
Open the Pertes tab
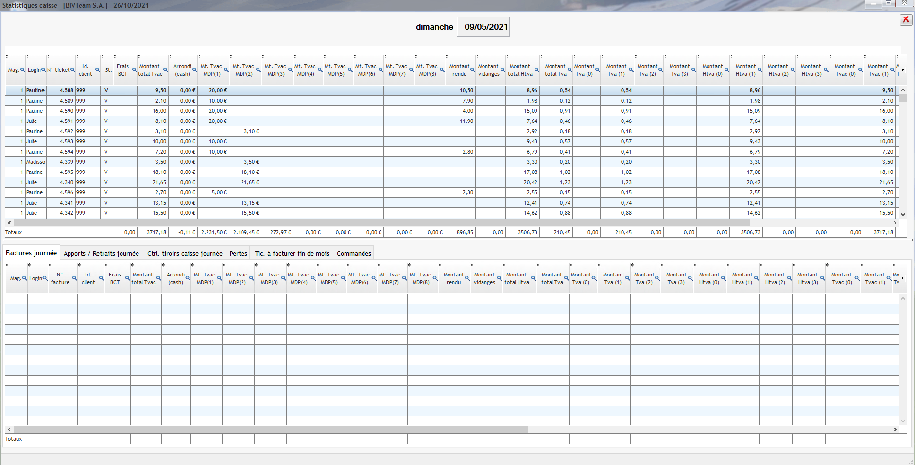pyautogui.click(x=238, y=253)
